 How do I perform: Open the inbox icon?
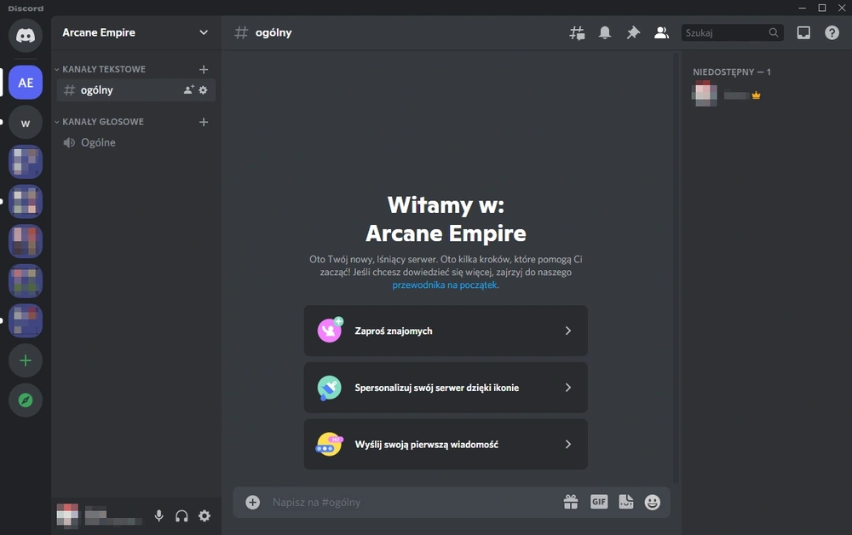pos(803,32)
